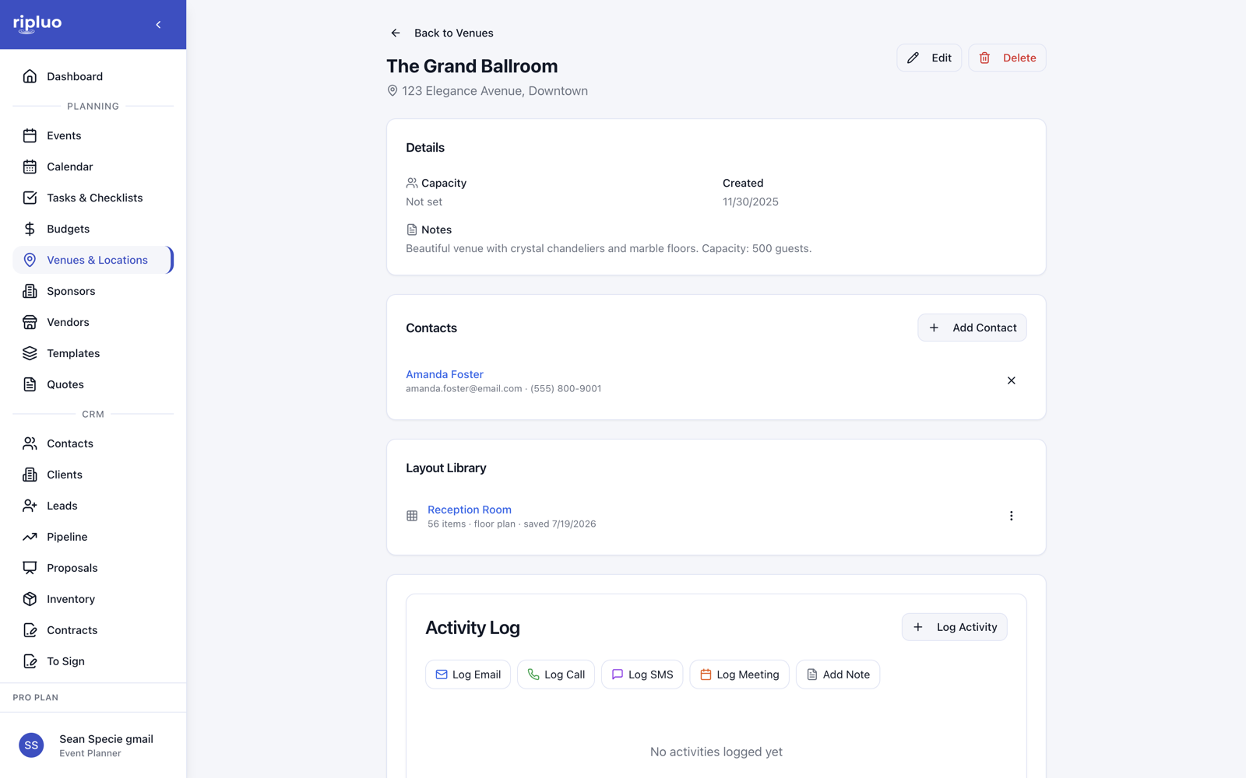
Task: Click the Leads add-user icon
Action: tap(30, 506)
